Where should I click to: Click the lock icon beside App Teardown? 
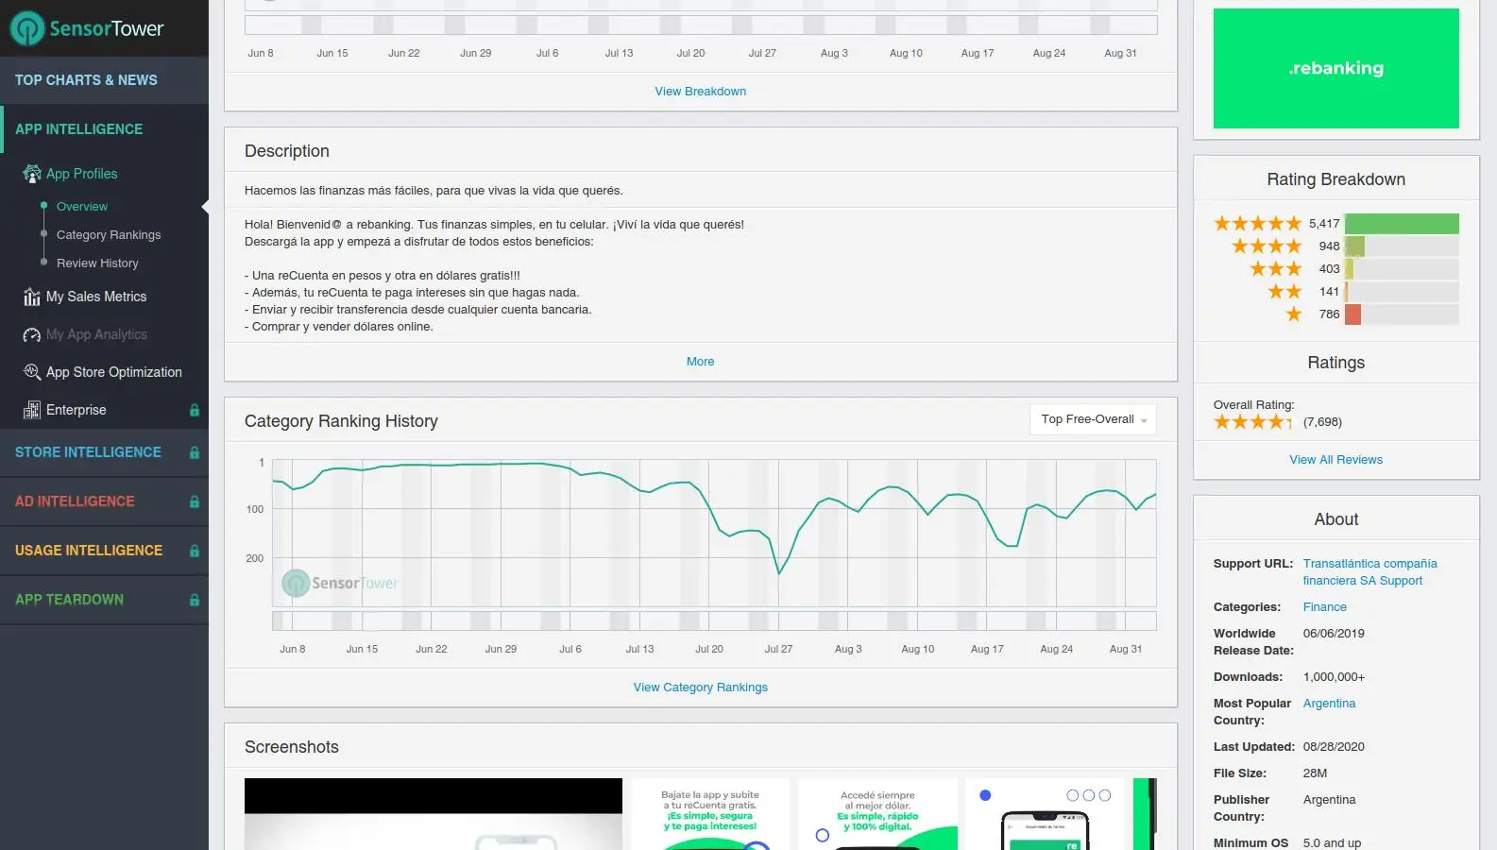pos(195,600)
